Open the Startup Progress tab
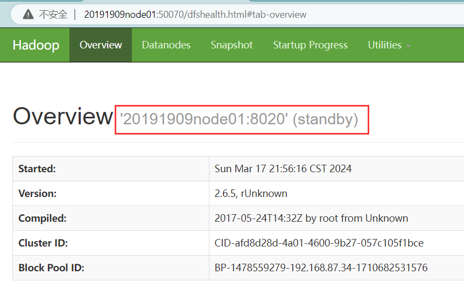 coord(310,45)
